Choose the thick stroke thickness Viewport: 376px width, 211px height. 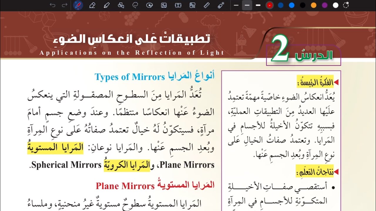pyautogui.click(x=258, y=5)
